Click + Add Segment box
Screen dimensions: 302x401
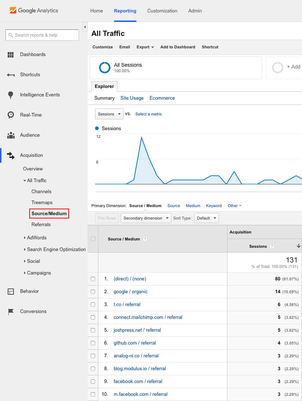[284, 68]
